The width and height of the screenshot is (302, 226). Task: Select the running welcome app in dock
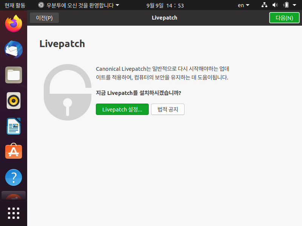14,195
